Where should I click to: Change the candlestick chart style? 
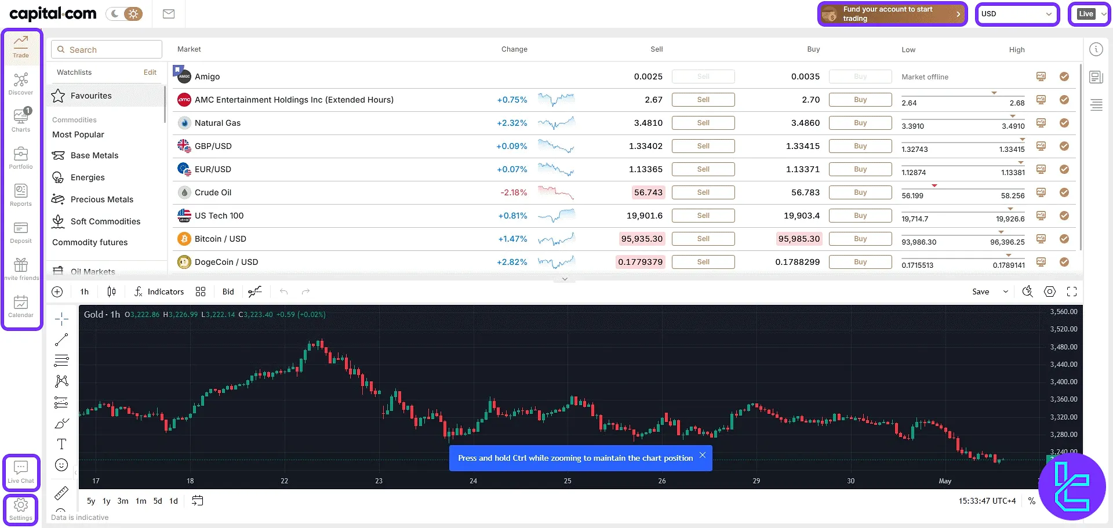111,292
